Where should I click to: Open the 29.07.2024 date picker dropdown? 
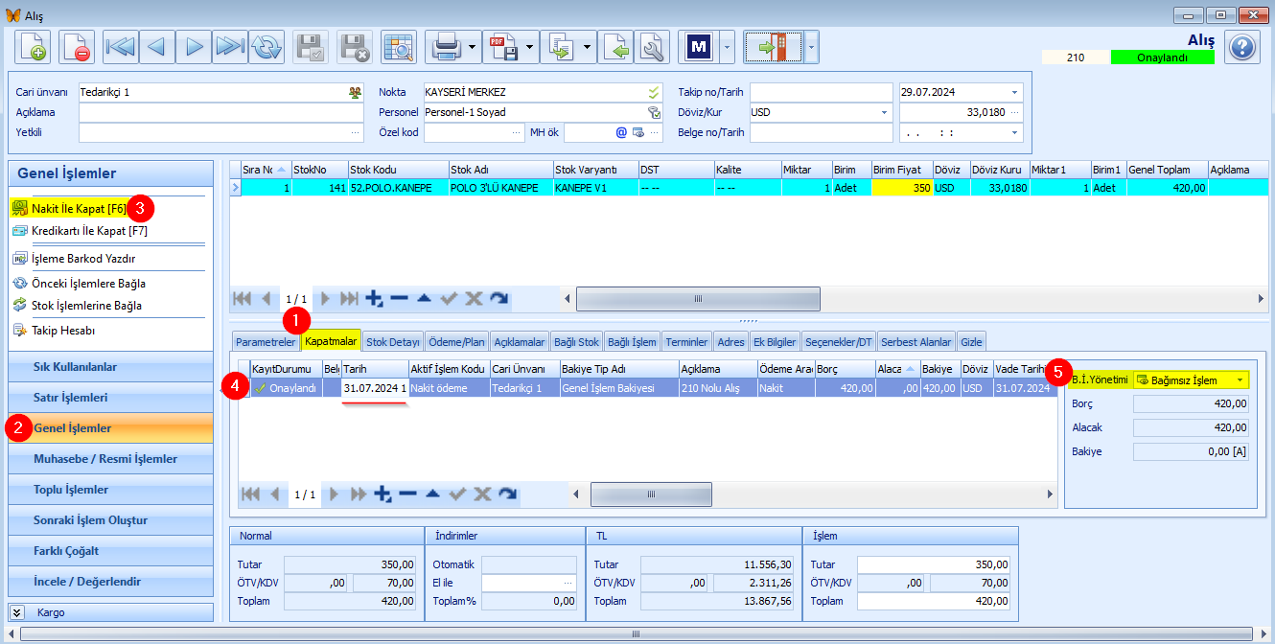click(x=1014, y=93)
